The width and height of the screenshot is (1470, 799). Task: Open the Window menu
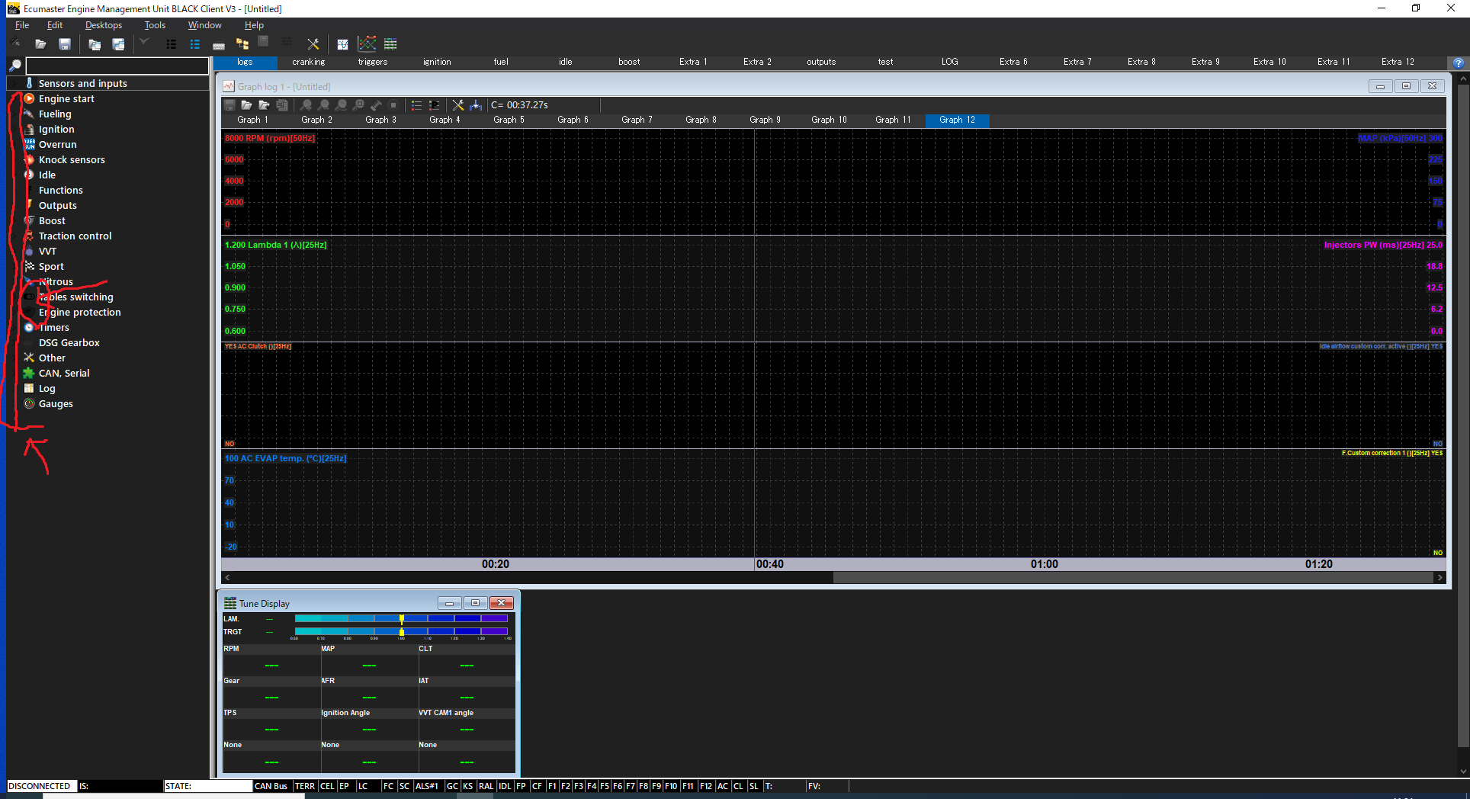click(204, 25)
